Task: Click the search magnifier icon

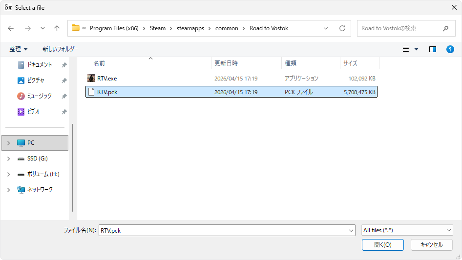Action: coord(445,28)
